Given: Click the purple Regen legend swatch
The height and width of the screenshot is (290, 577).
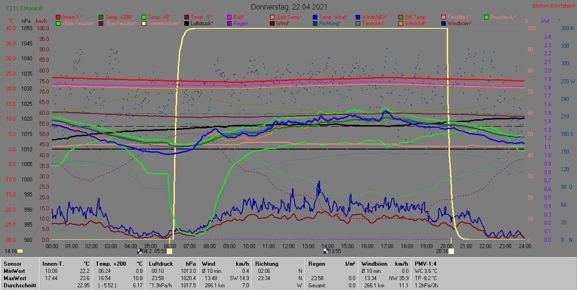Looking at the screenshot, I should (229, 23).
